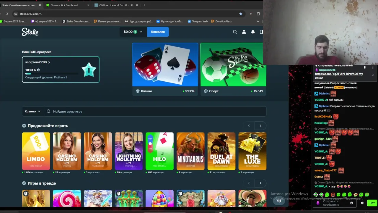Open the browser extensions puzzle icon
Image resolution: width=378 pixels, height=213 pixels.
coord(258,14)
